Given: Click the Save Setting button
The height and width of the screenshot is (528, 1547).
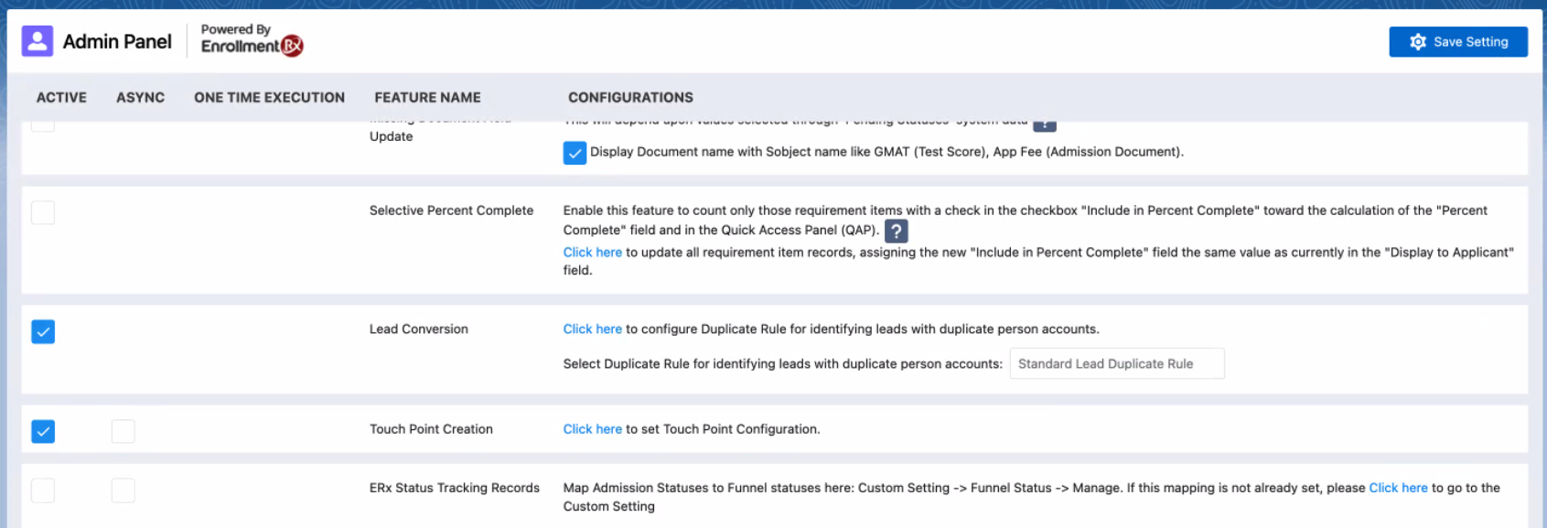Looking at the screenshot, I should coord(1457,42).
